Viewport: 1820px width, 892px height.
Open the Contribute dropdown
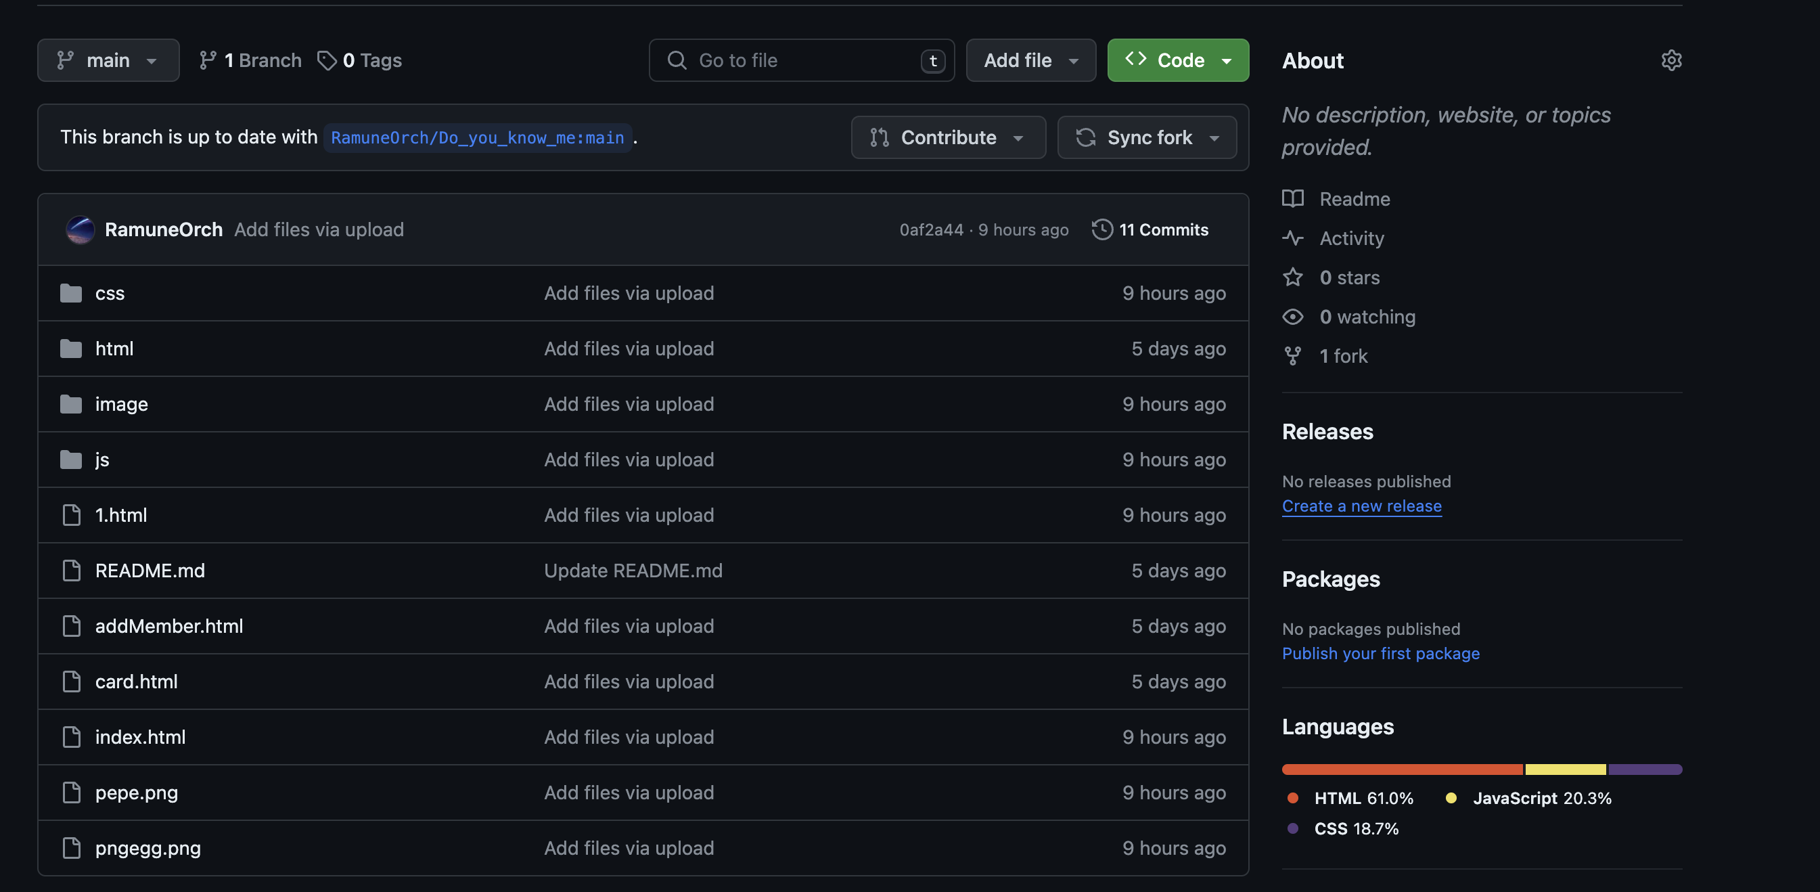(x=947, y=138)
